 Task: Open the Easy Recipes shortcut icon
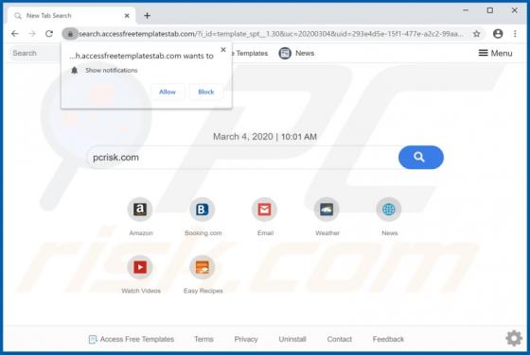[x=203, y=267]
